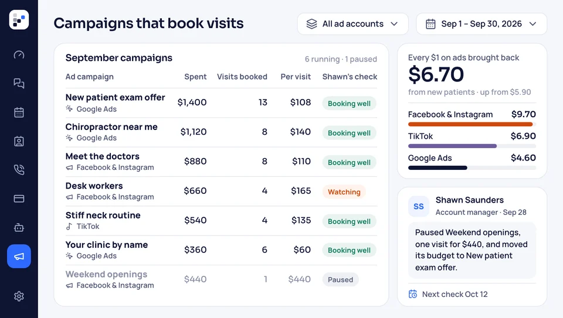Click Booking well badge for New patient exam offer

click(349, 103)
